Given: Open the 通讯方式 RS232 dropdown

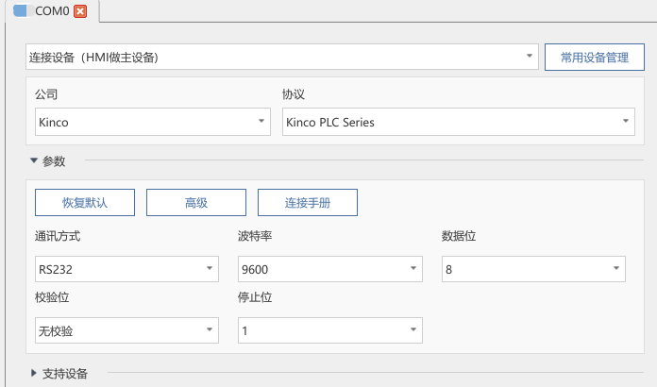Looking at the screenshot, I should pyautogui.click(x=126, y=269).
